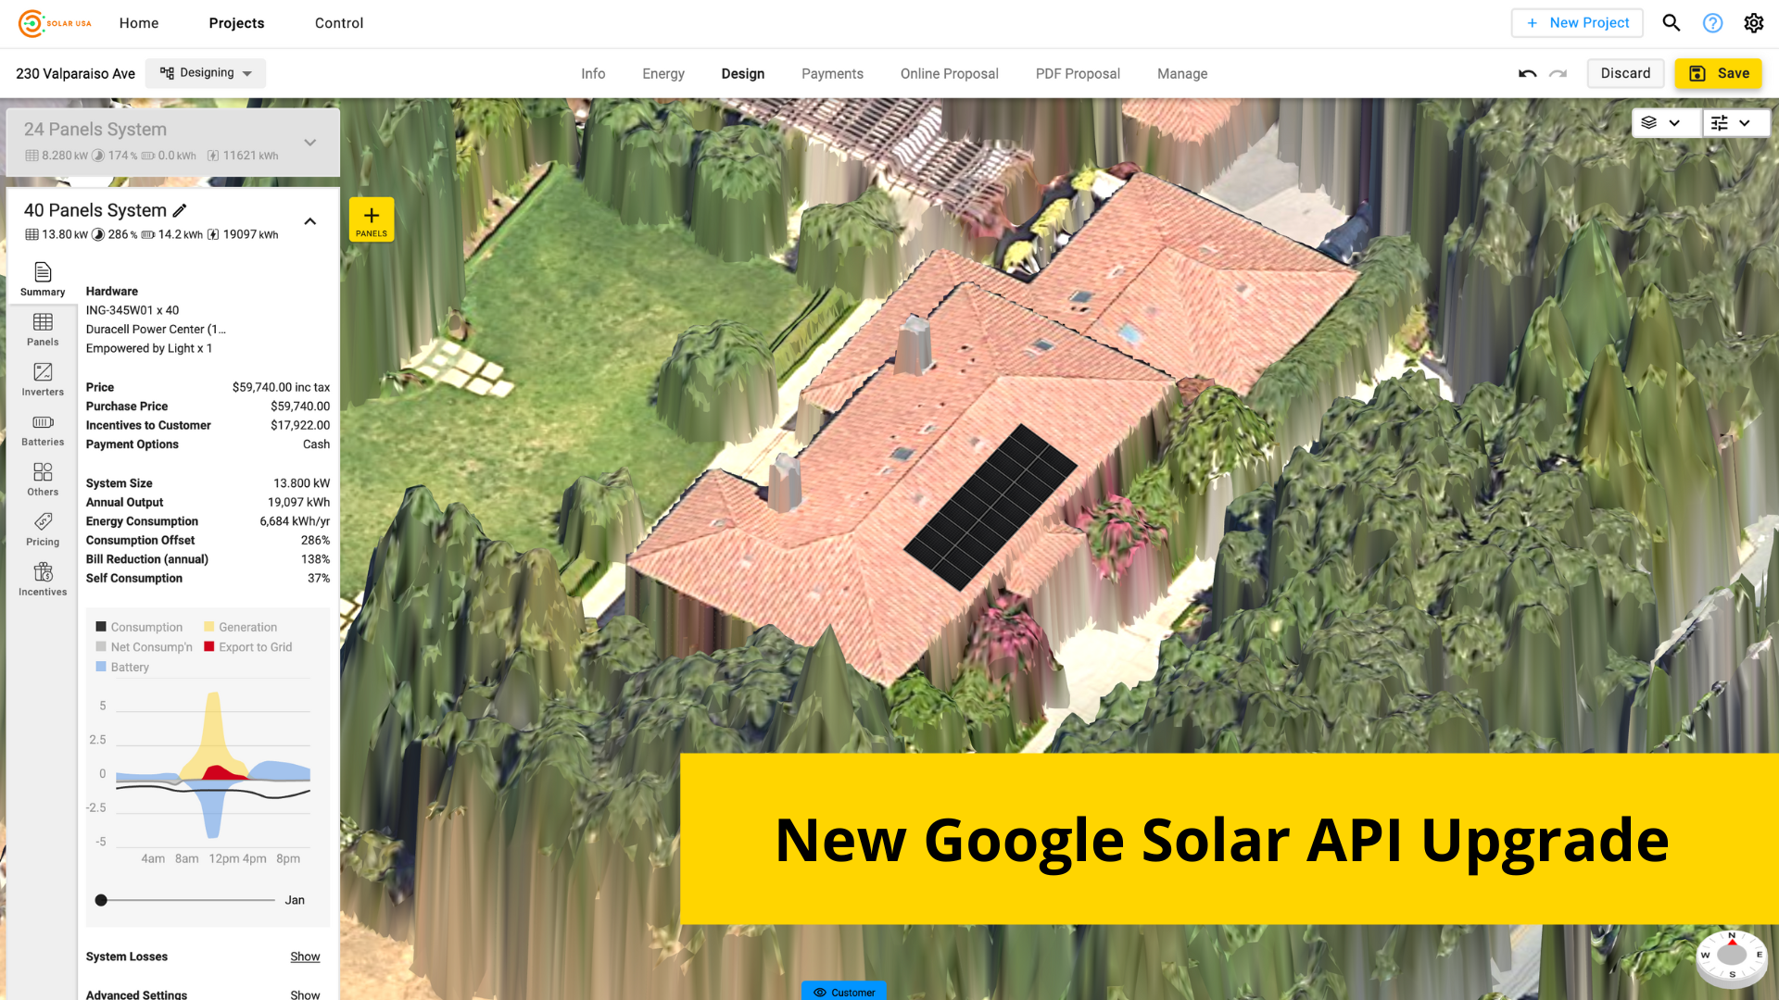Go to Home in top navigation
Screen dimensions: 1779x1000
click(x=139, y=23)
